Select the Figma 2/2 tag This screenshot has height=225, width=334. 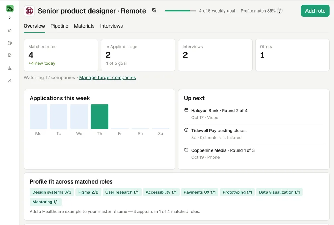(x=88, y=192)
